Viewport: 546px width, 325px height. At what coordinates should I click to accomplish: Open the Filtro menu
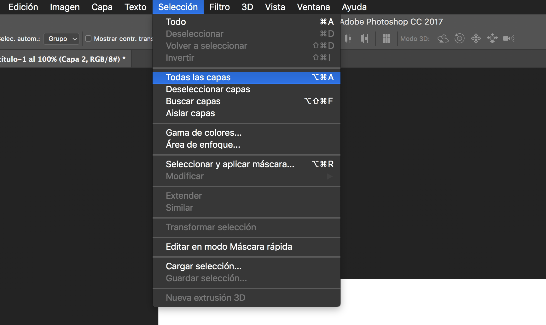pyautogui.click(x=219, y=7)
